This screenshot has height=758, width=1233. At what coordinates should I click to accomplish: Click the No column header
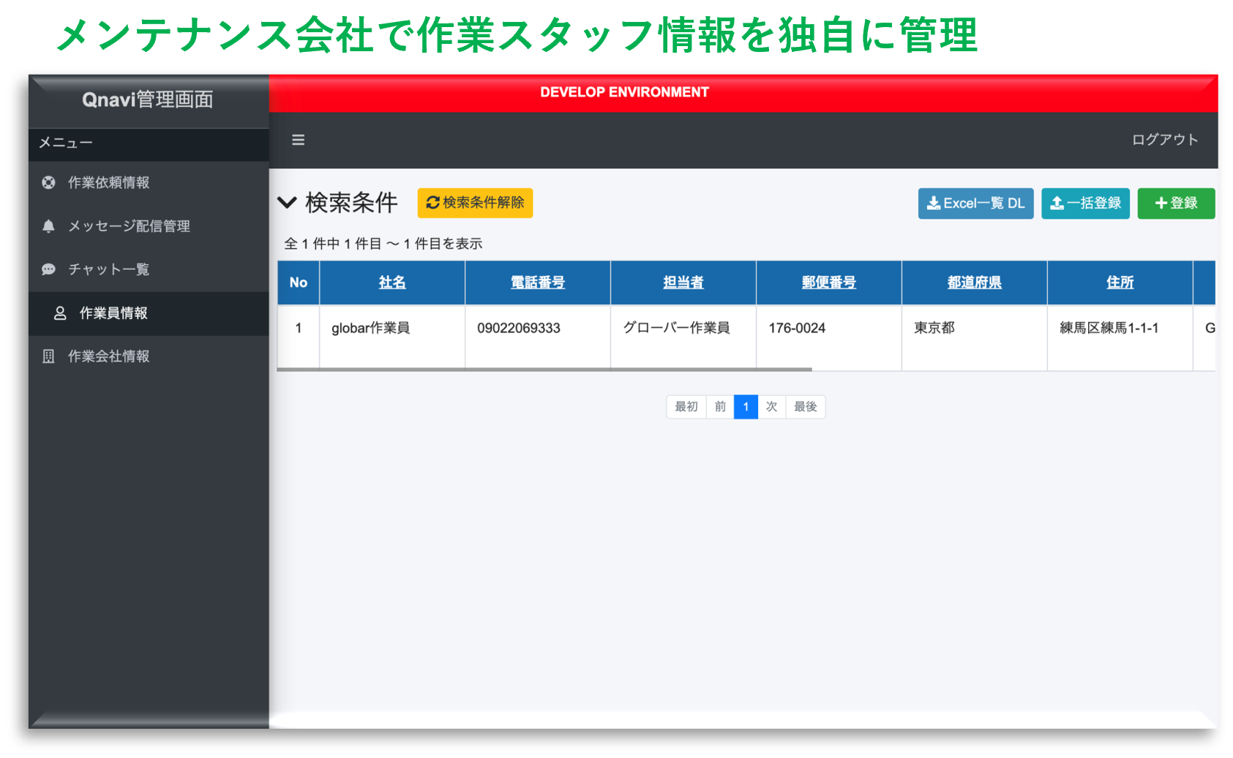299,282
